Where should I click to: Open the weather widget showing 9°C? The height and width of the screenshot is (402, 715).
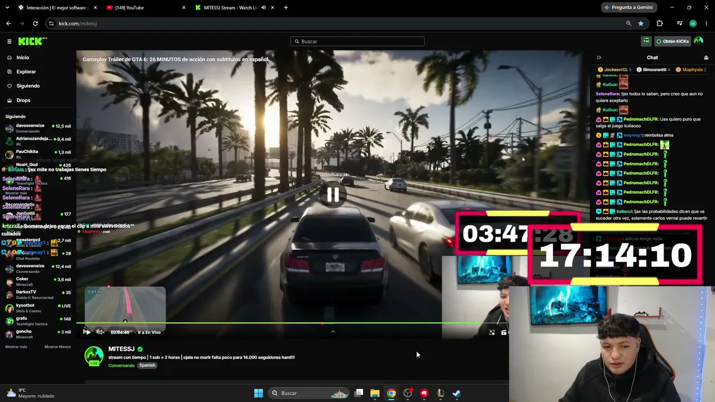pos(31,393)
